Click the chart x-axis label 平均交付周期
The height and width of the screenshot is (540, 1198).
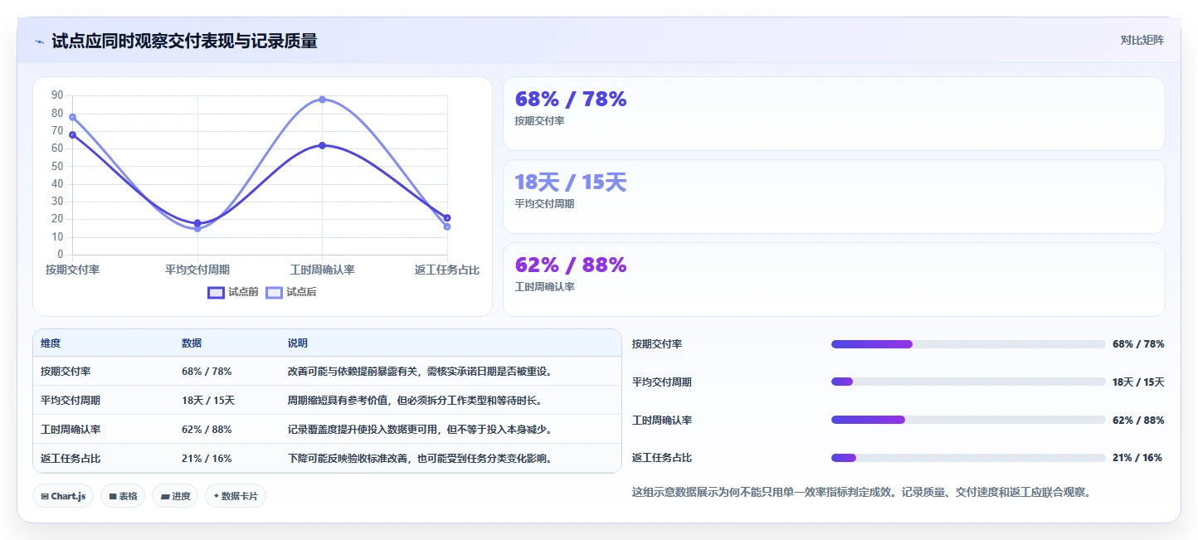(x=197, y=270)
